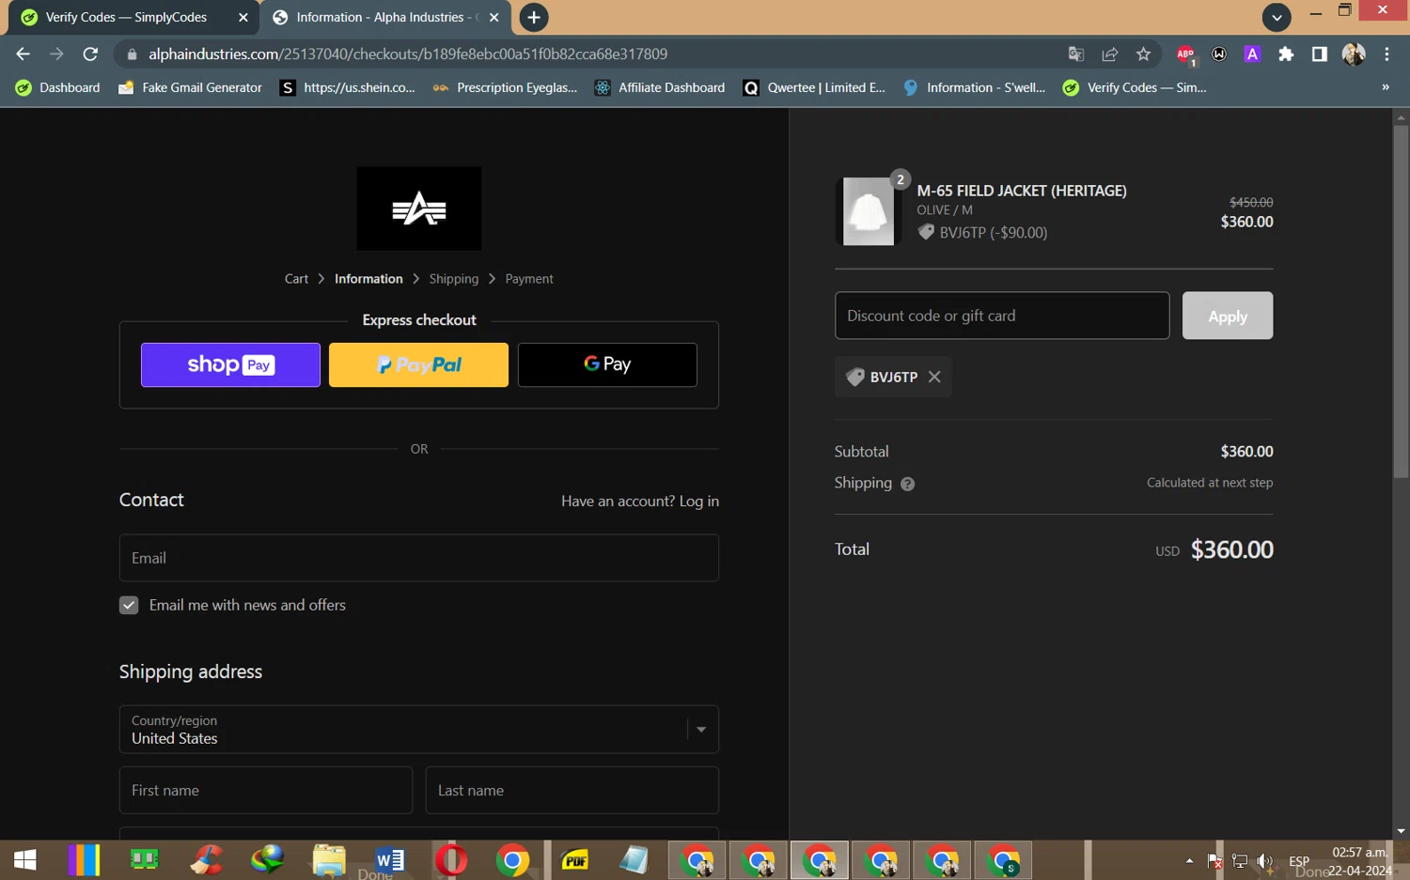
Task: Click the share page icon
Action: coord(1110,54)
